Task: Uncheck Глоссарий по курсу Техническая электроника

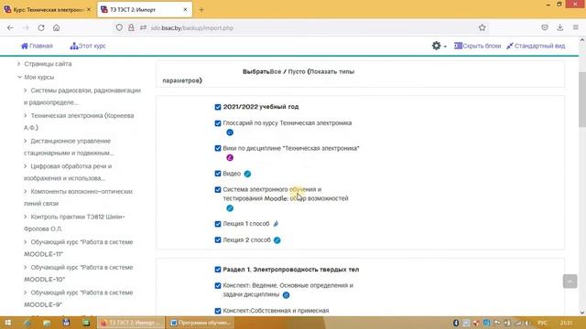Action: pos(218,123)
